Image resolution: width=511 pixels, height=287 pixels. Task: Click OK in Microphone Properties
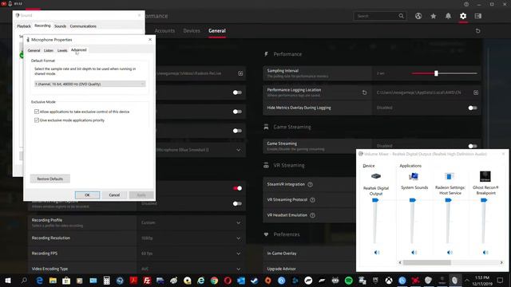(87, 195)
